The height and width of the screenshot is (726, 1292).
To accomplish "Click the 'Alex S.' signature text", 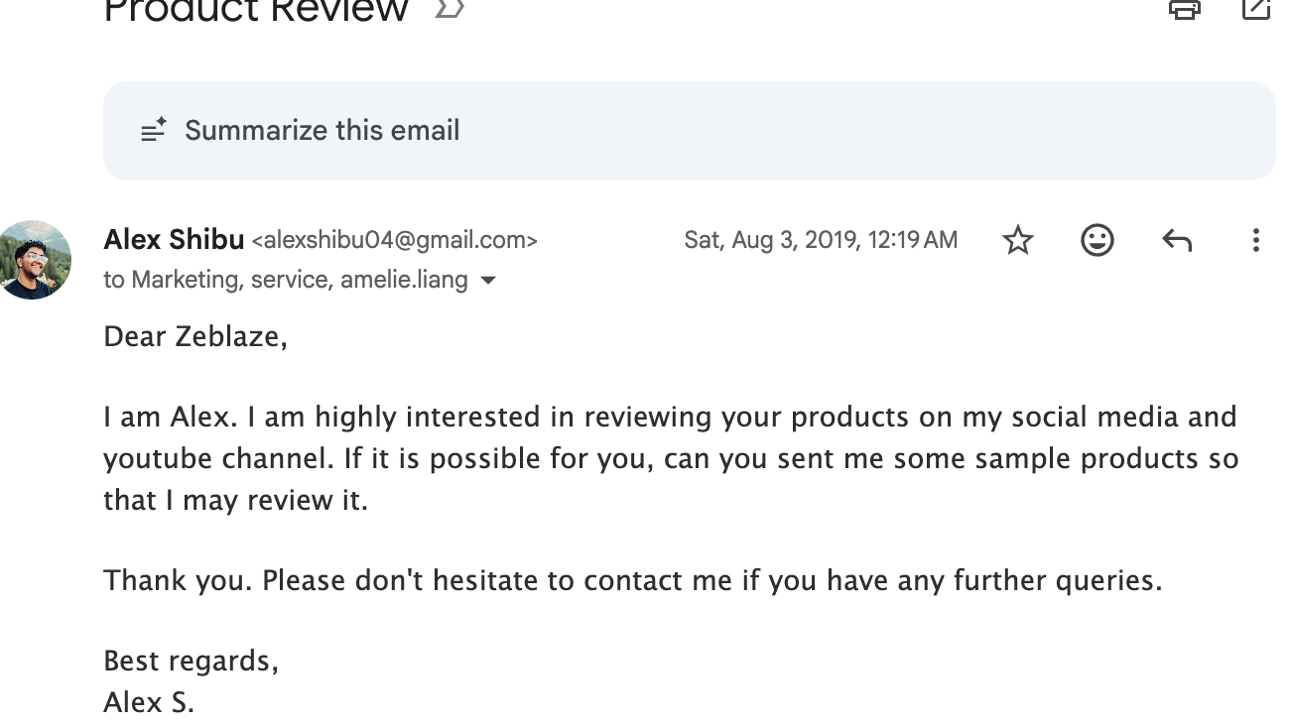I will [149, 702].
